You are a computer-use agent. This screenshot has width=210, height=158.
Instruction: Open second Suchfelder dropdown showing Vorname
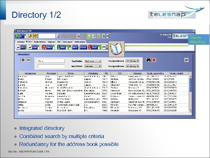point(93,66)
